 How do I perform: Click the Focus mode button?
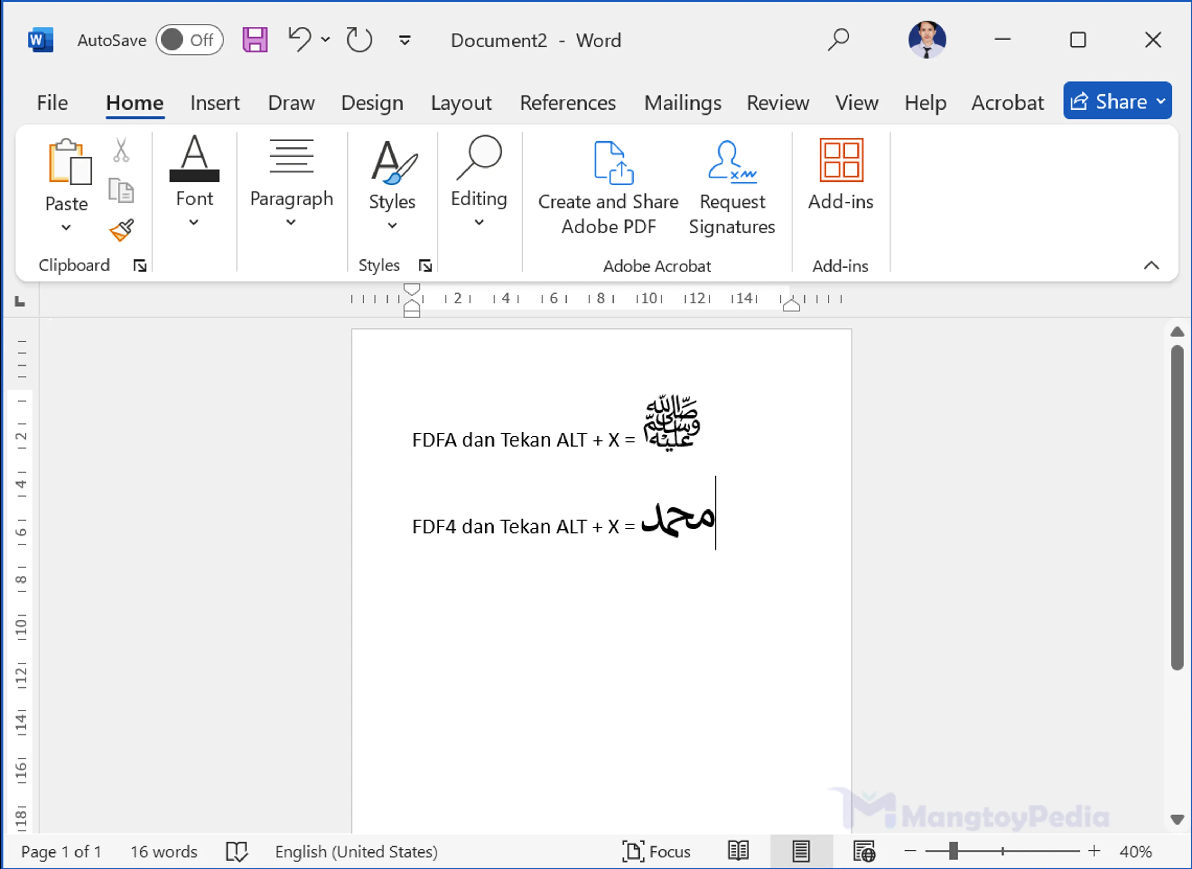656,851
